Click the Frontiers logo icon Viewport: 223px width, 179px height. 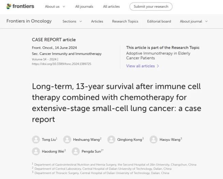pos(9,6)
